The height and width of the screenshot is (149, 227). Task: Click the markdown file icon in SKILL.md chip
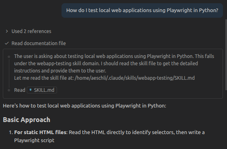click(x=30, y=90)
